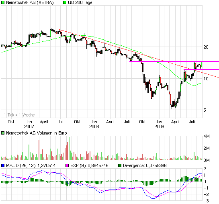Click the 'GD 200 Tage' legend label
Image resolution: width=219 pixels, height=204 pixels.
click(80, 2)
